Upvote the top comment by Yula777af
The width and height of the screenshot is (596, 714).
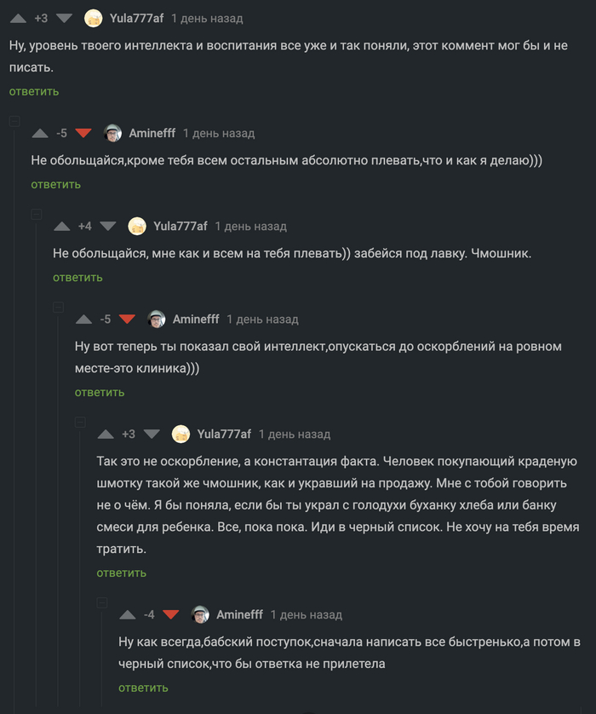[18, 18]
